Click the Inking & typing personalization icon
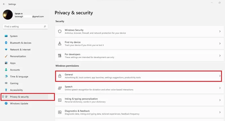Viewport: 225px width, 121px height. coord(60,100)
